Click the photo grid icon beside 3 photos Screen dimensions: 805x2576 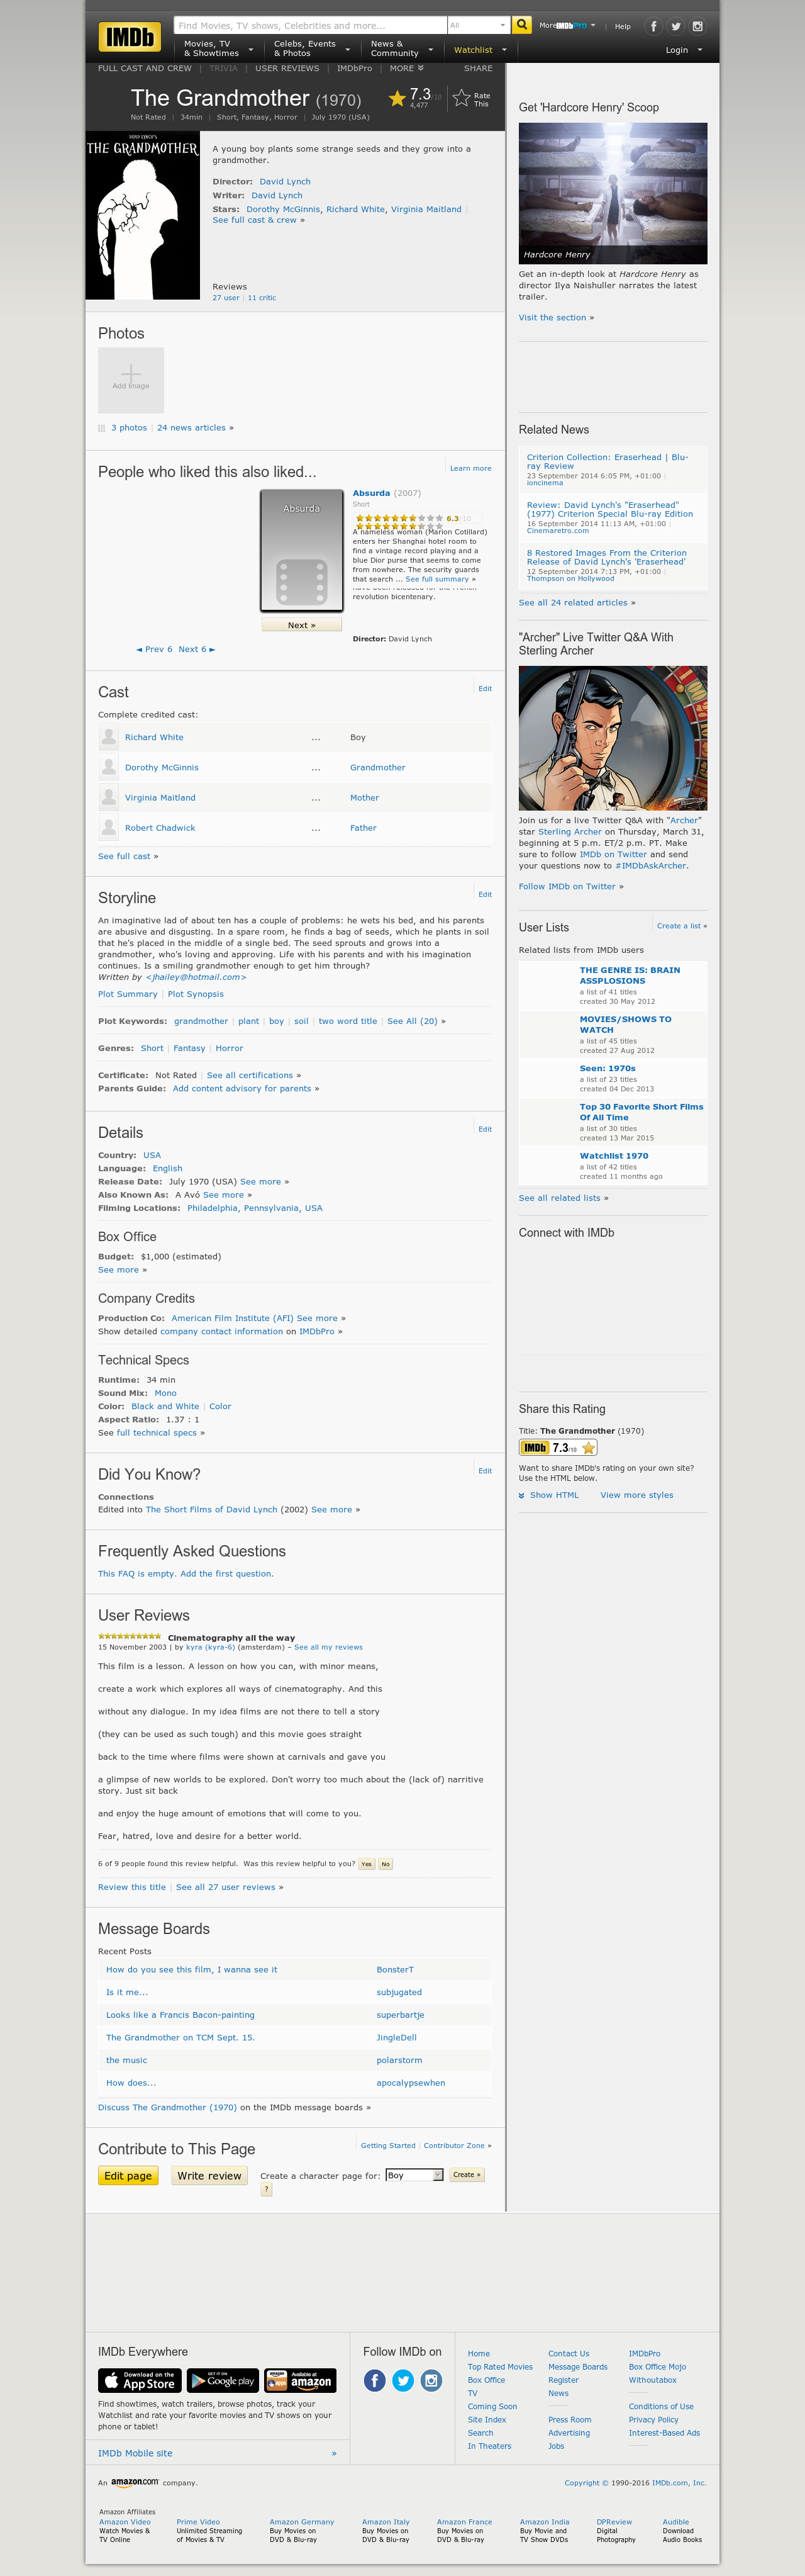click(x=101, y=428)
